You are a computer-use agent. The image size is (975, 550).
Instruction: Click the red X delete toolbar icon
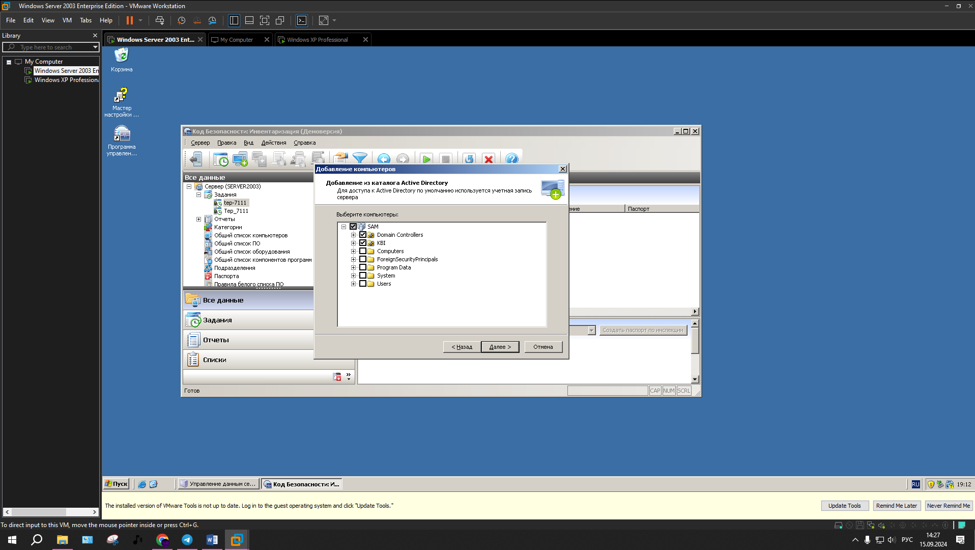pyautogui.click(x=489, y=159)
